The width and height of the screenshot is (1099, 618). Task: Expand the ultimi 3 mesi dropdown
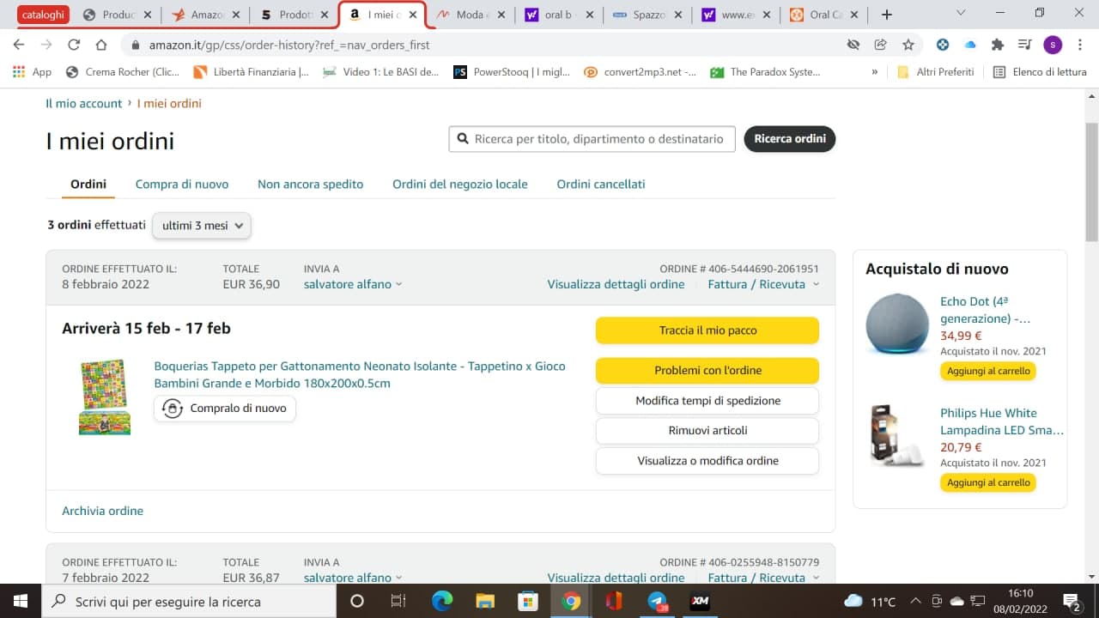tap(202, 226)
